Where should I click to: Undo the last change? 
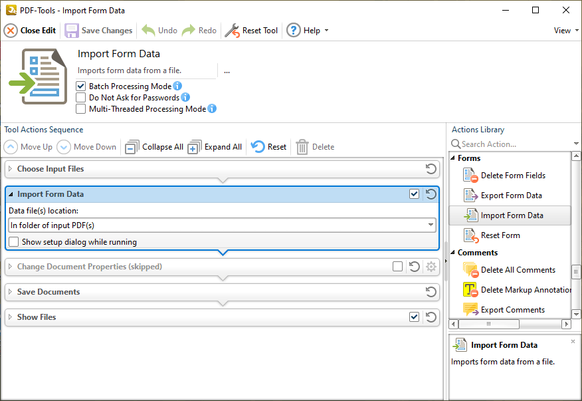pyautogui.click(x=159, y=31)
